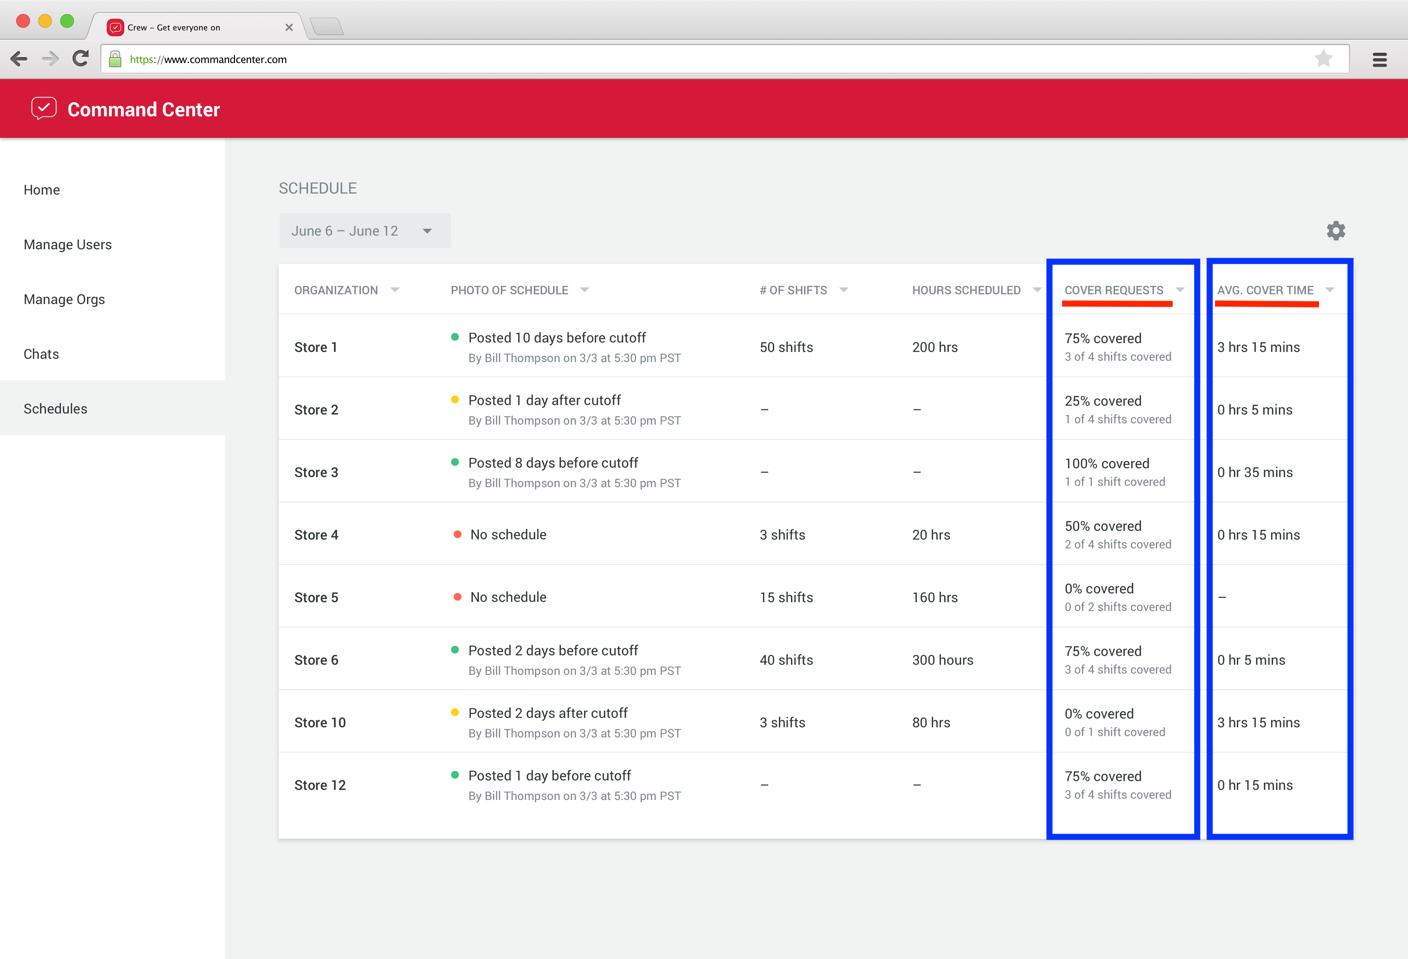This screenshot has height=959, width=1408.
Task: Sort by Avg. Cover Time column arrow
Action: pyautogui.click(x=1330, y=290)
